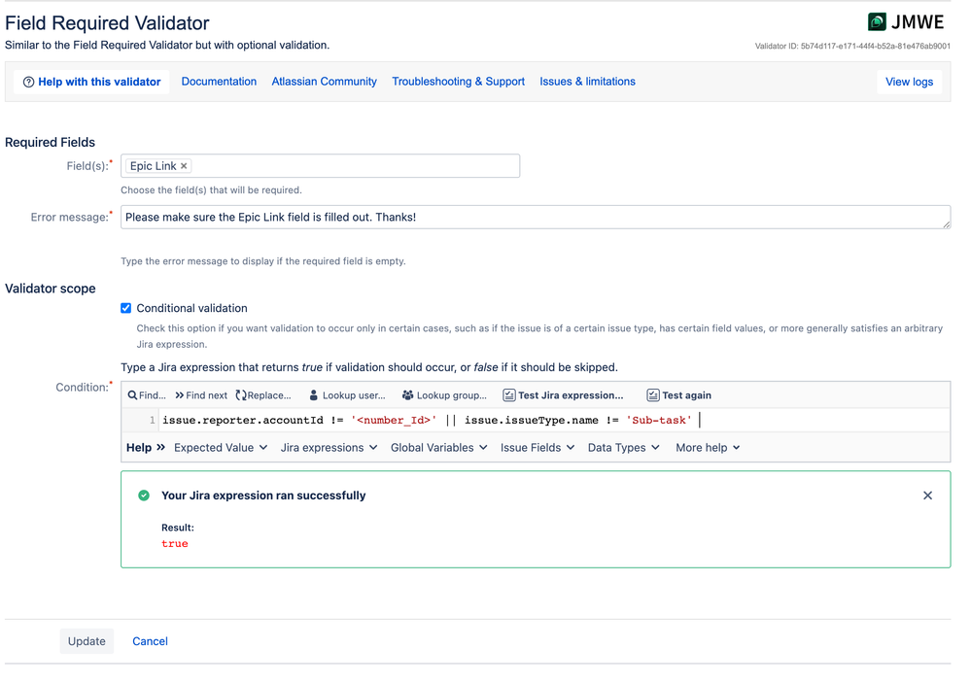Click the Epic Link field tag
The width and height of the screenshot is (971, 684).
coord(158,166)
